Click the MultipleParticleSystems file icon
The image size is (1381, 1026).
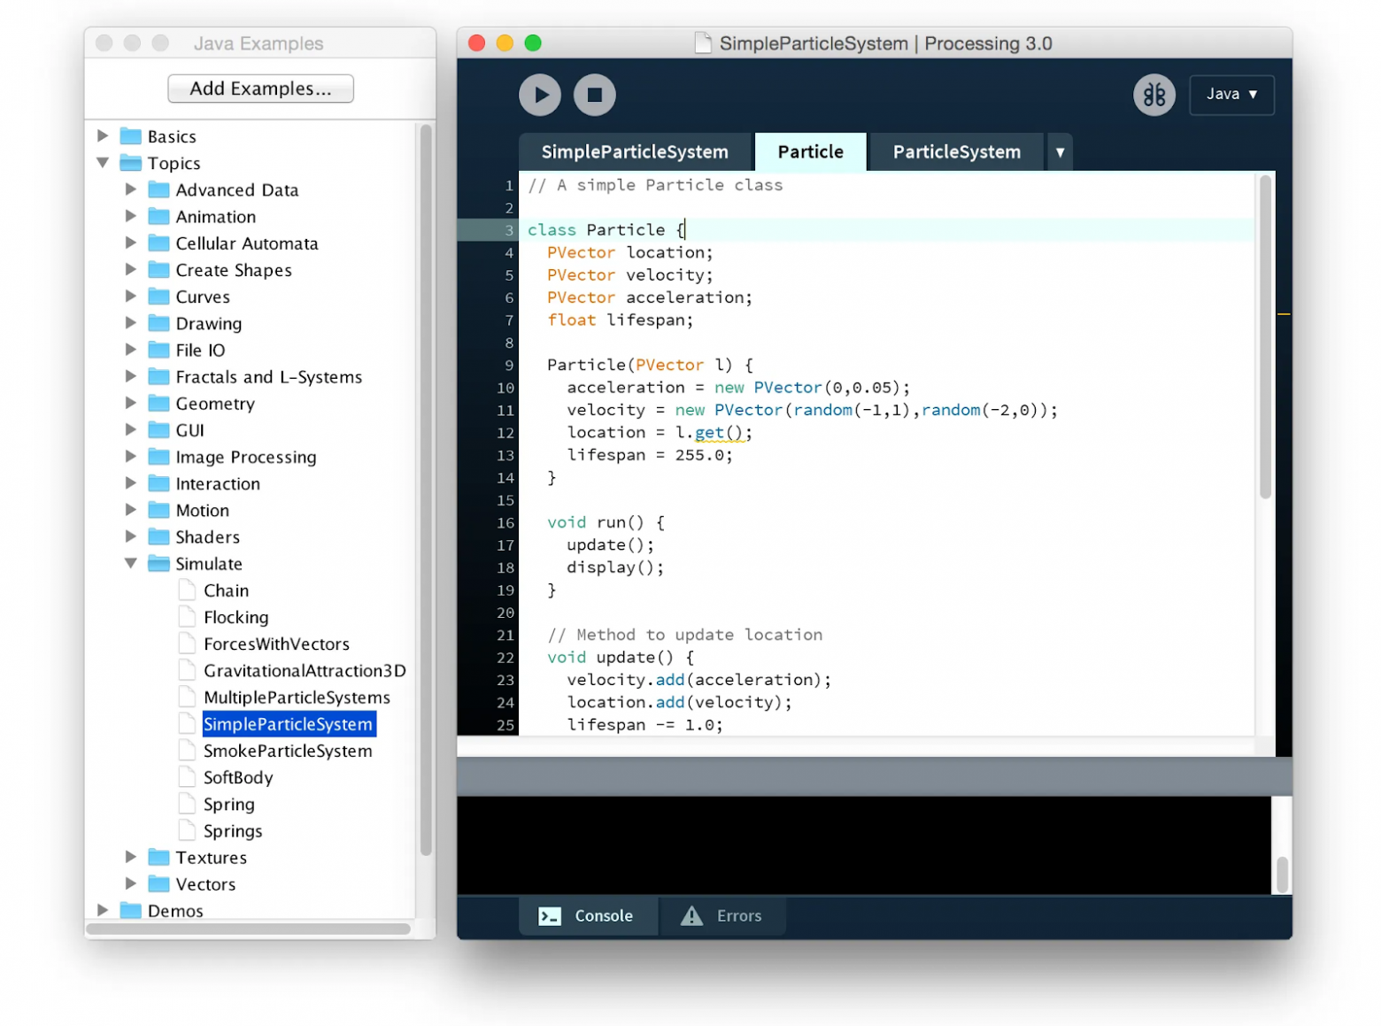(x=187, y=697)
